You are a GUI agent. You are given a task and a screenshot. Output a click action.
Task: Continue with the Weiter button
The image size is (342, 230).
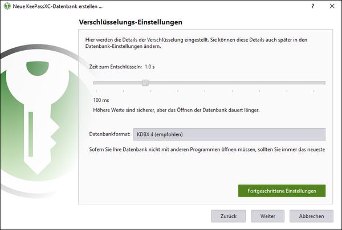268,216
